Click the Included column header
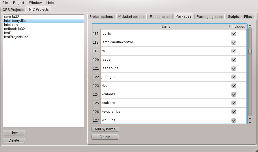The width and height of the screenshot is (258, 152). point(238,27)
